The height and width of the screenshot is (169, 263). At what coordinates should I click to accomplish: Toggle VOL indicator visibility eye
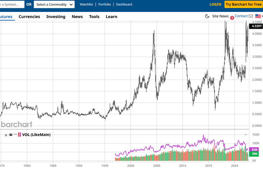[11, 135]
